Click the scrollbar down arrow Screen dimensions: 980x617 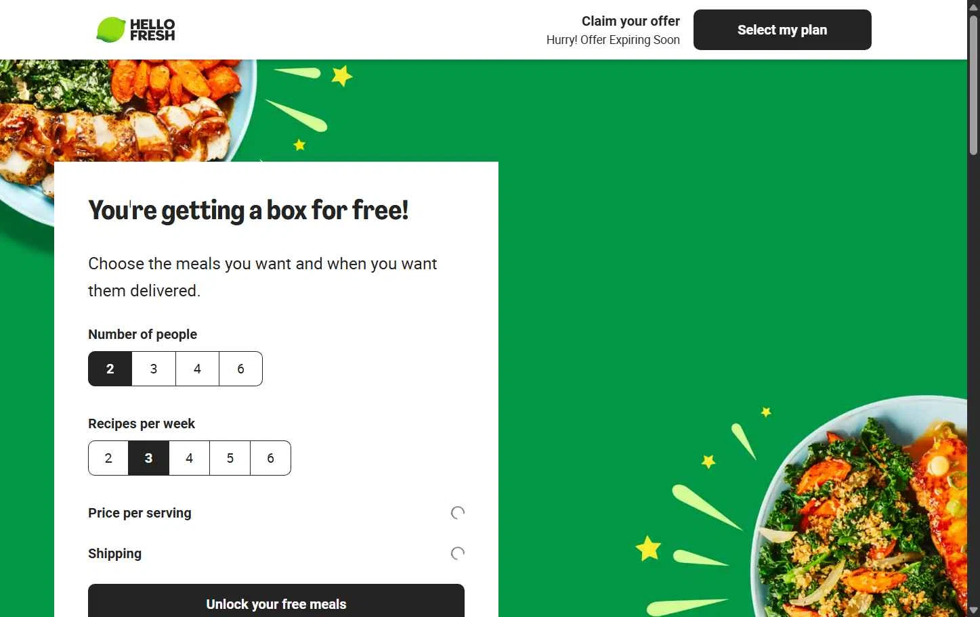coord(973,611)
